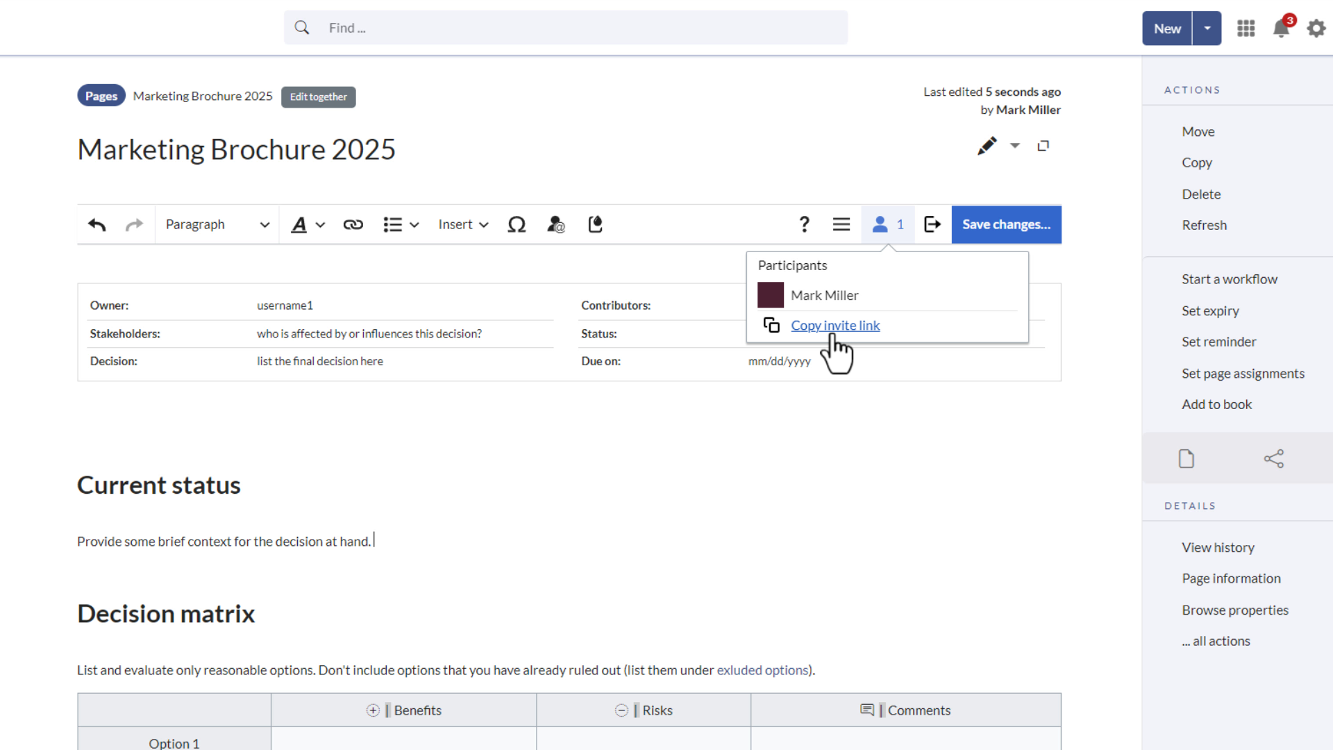Click the Refresh action
The image size is (1333, 750).
coord(1204,225)
